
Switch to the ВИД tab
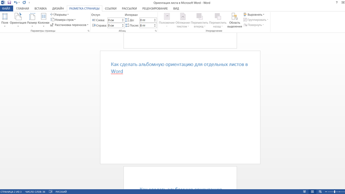(176, 8)
